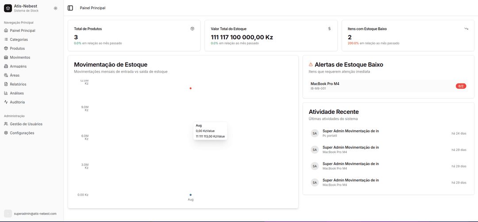Click the Categorias list icon in sidebar
The height and width of the screenshot is (222, 478).
click(x=6, y=39)
